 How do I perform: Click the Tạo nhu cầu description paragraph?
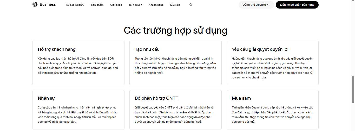click(175, 66)
